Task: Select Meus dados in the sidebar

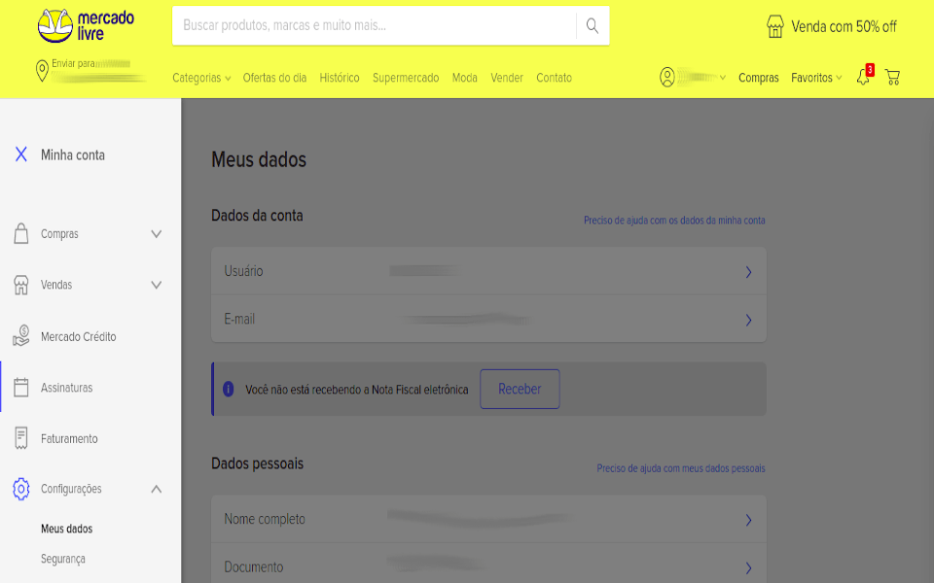Action: (67, 529)
